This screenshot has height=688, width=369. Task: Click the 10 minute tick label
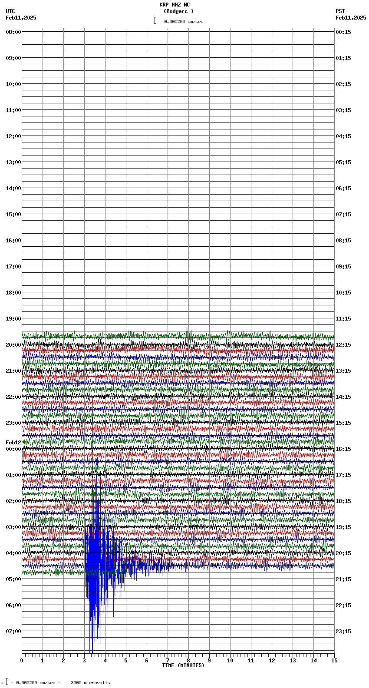(230, 661)
